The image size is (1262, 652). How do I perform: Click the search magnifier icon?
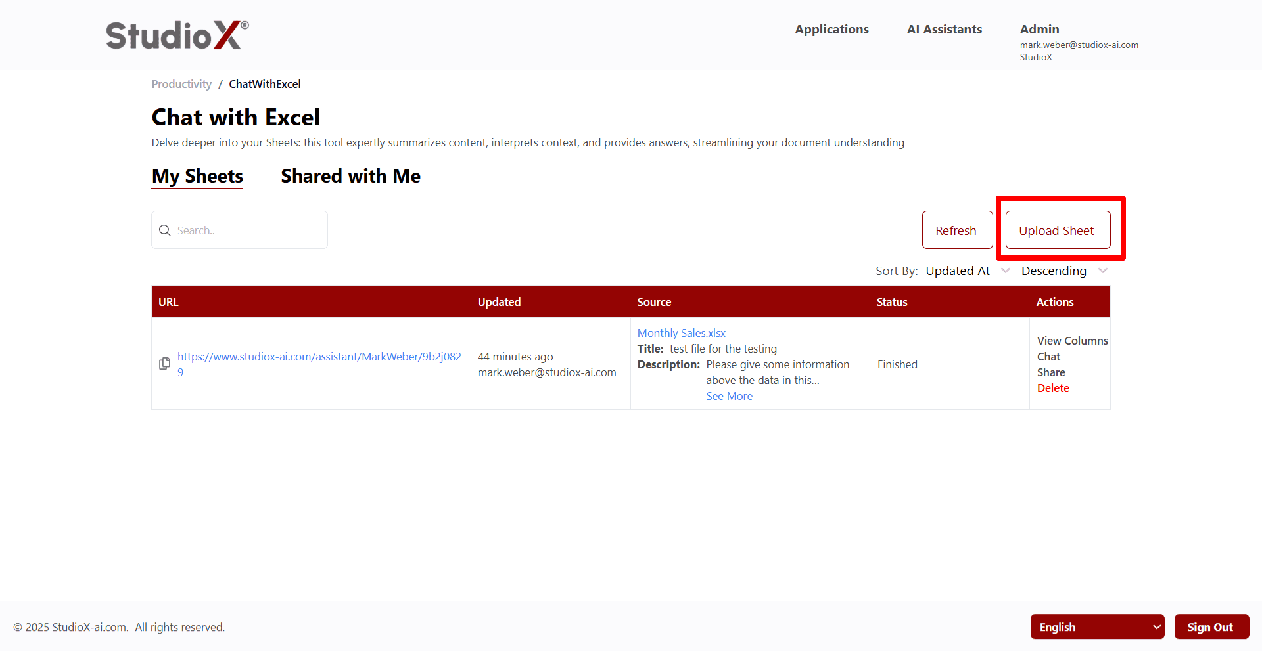(165, 230)
